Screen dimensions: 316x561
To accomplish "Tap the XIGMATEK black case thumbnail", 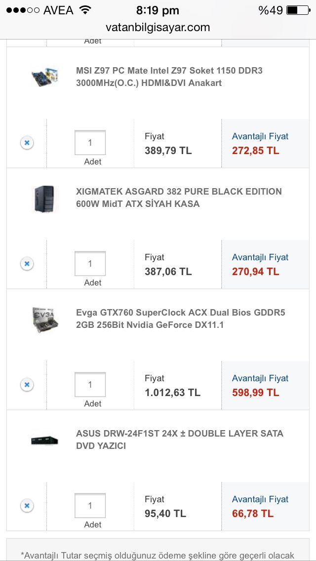I will 45,199.
